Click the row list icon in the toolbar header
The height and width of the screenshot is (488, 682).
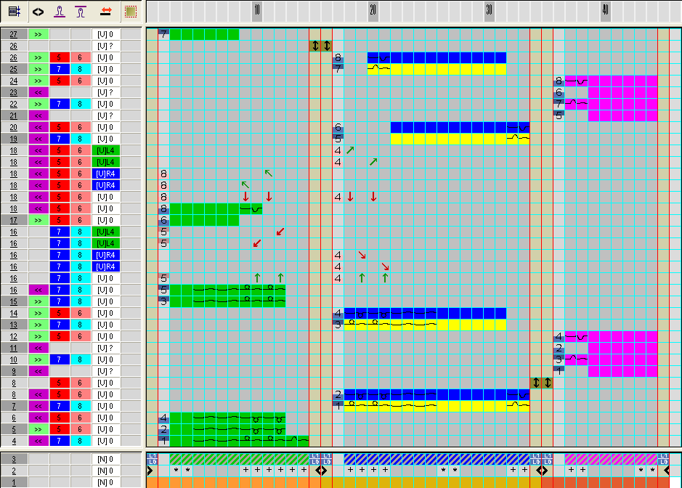tap(14, 12)
